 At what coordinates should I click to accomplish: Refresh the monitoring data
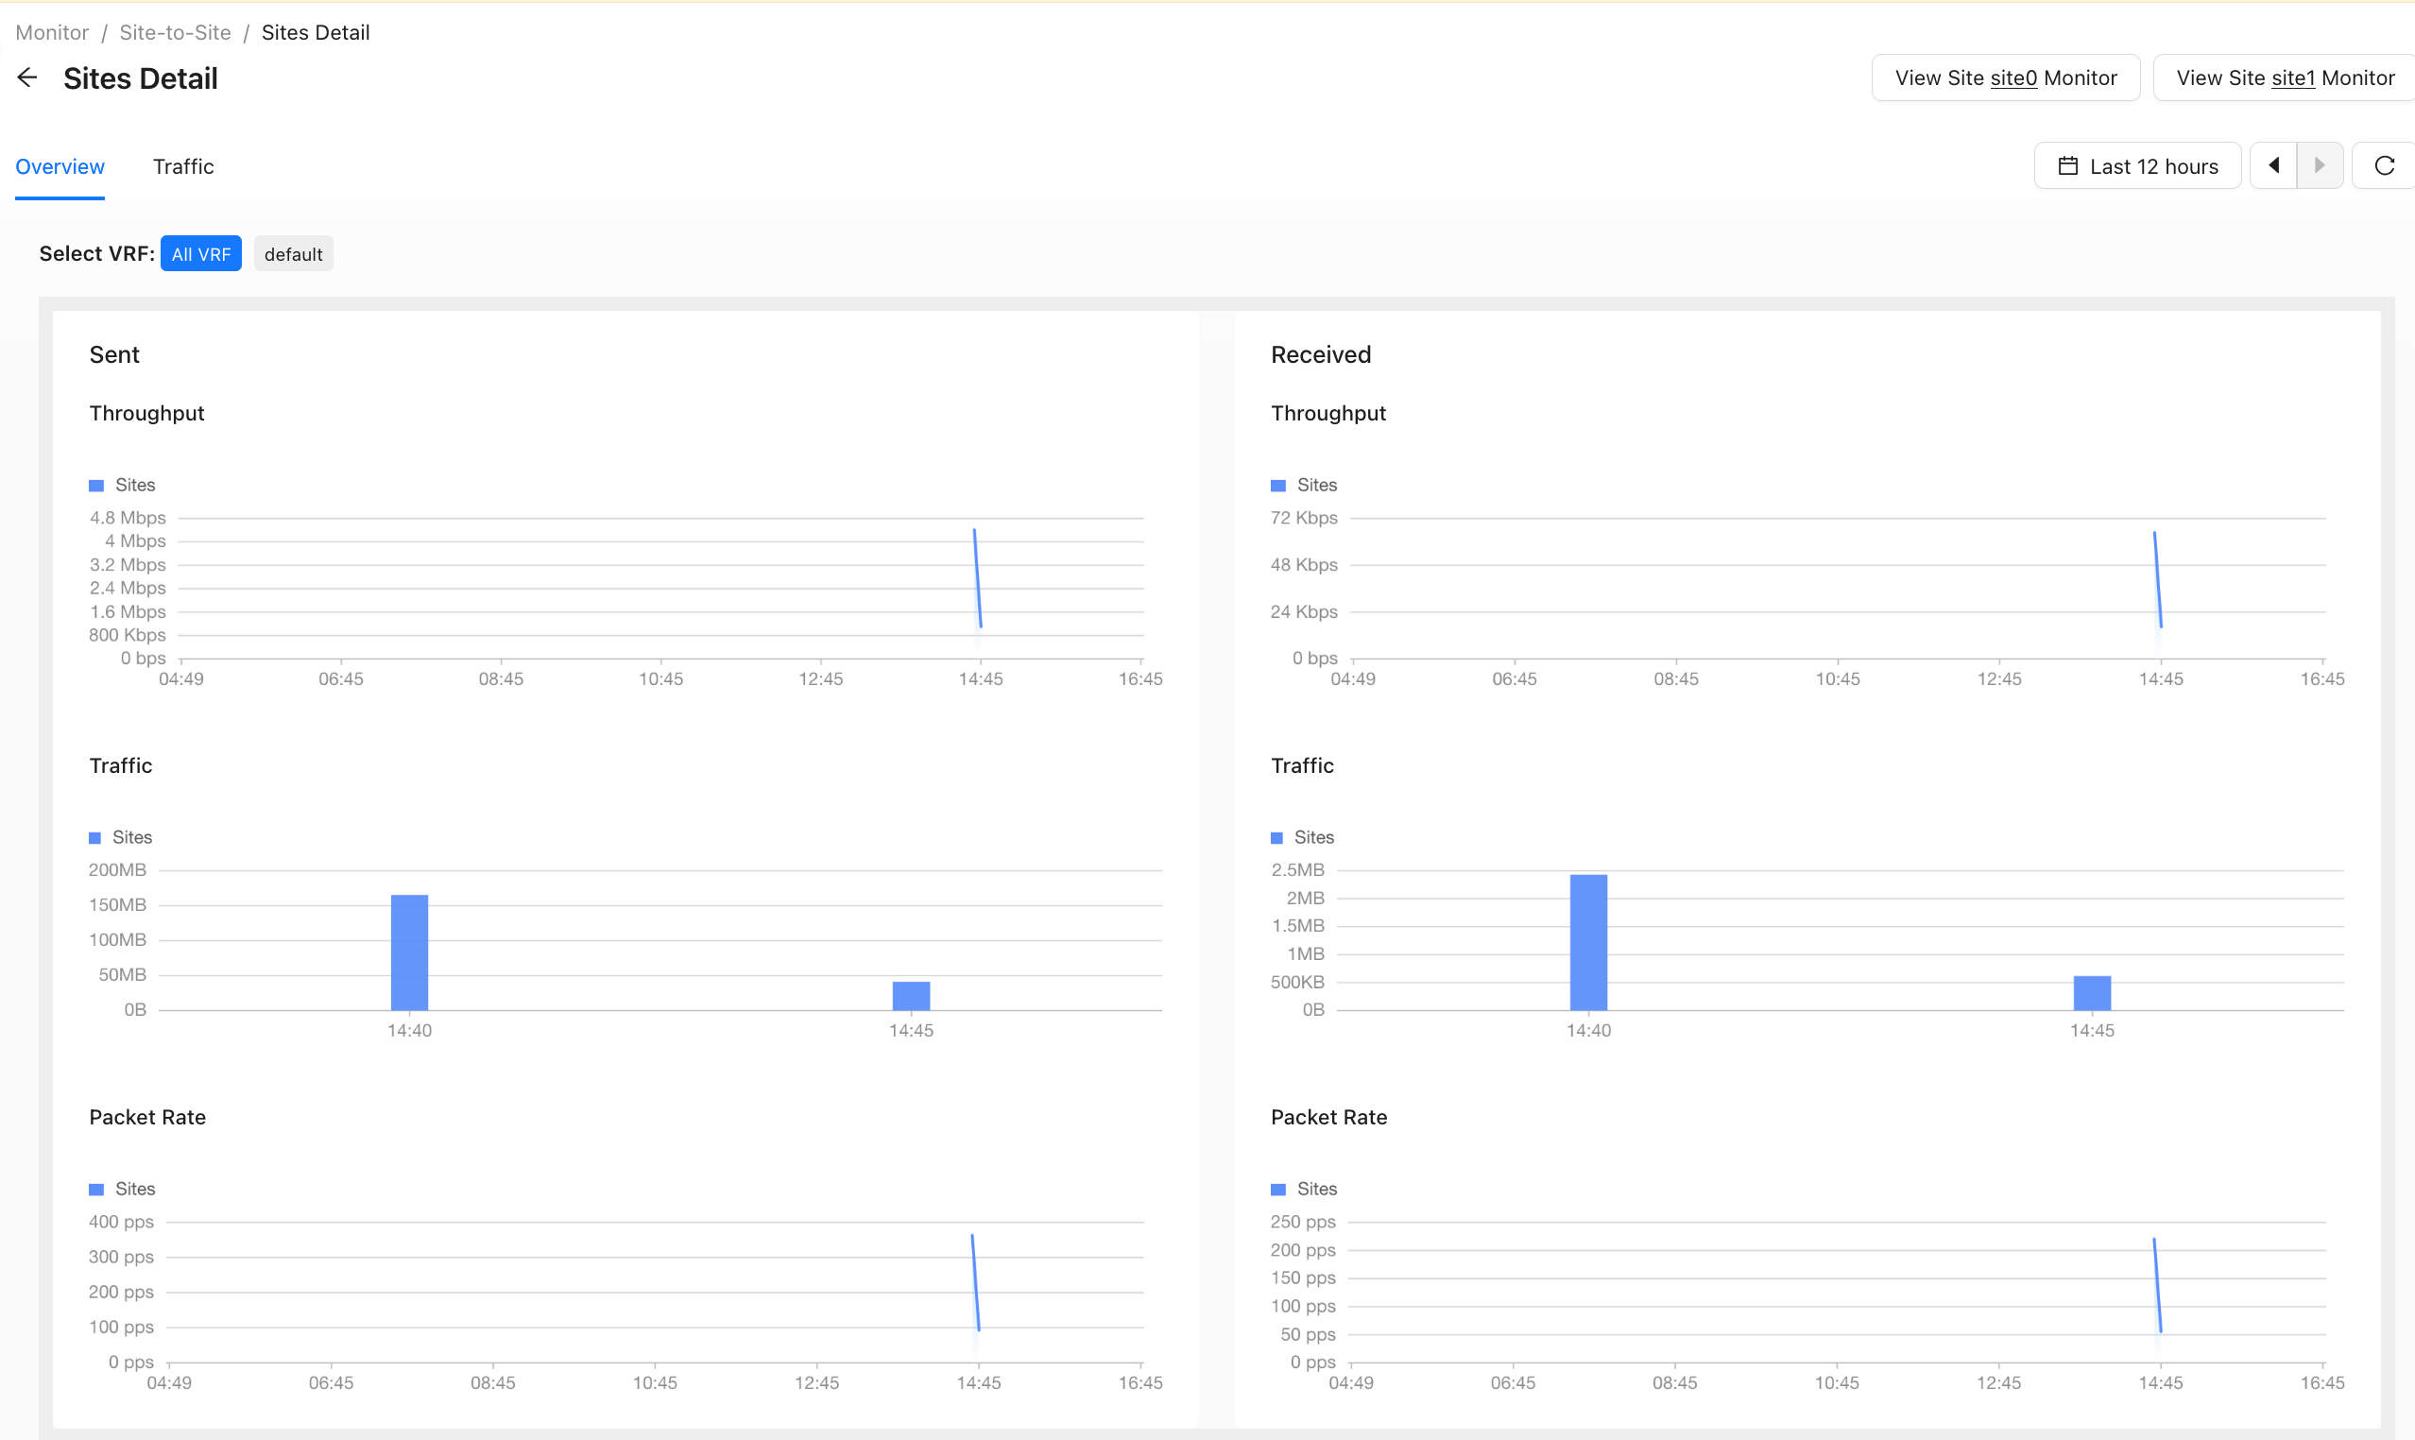2383,166
